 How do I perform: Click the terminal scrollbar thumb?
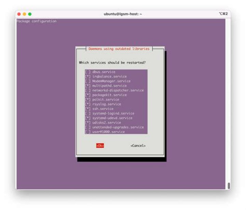(229, 186)
